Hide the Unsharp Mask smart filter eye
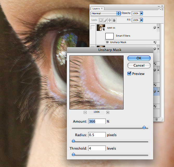 107,42
